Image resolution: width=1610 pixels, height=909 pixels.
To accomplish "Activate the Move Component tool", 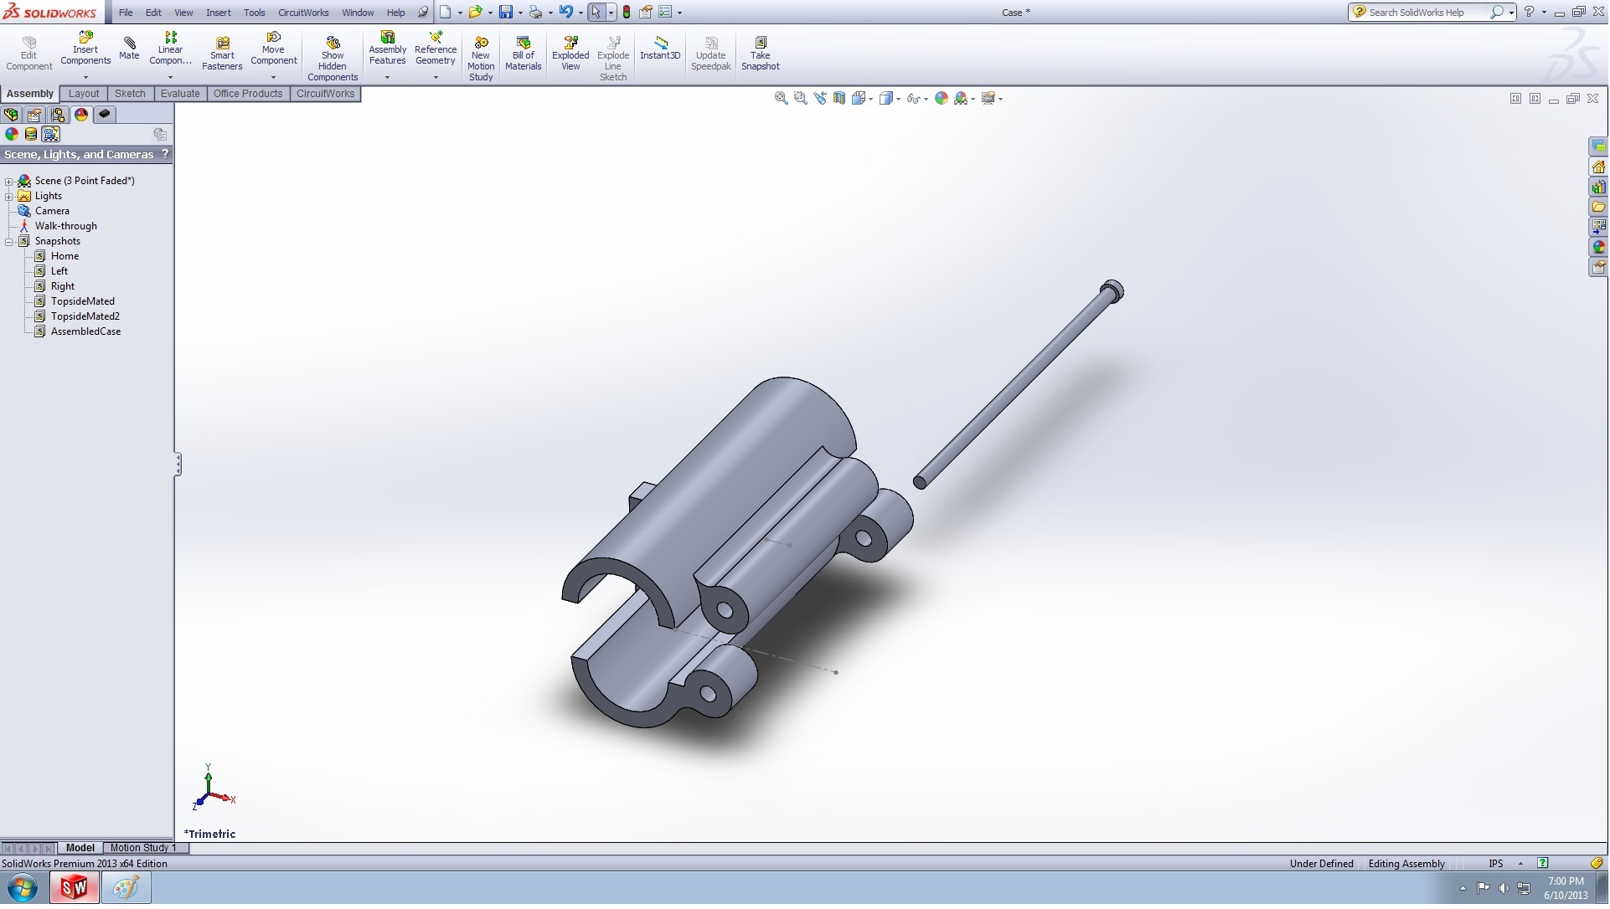I will click(x=274, y=49).
